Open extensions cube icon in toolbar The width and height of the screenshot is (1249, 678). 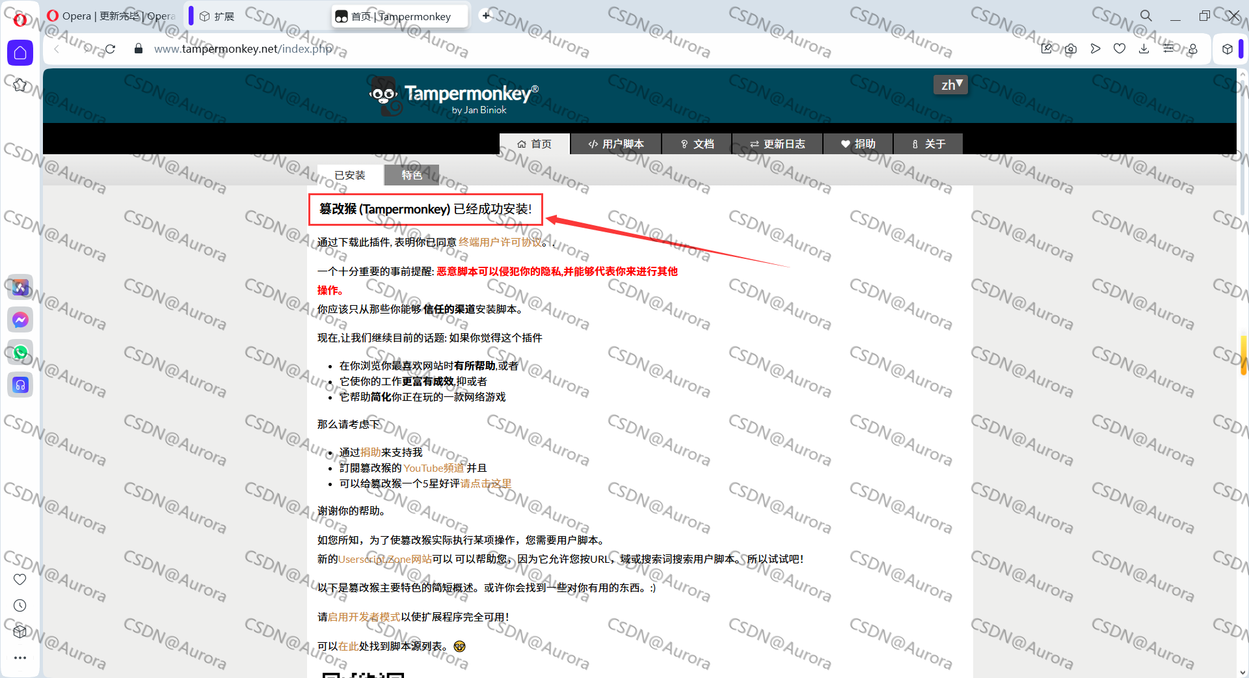(x=1227, y=49)
